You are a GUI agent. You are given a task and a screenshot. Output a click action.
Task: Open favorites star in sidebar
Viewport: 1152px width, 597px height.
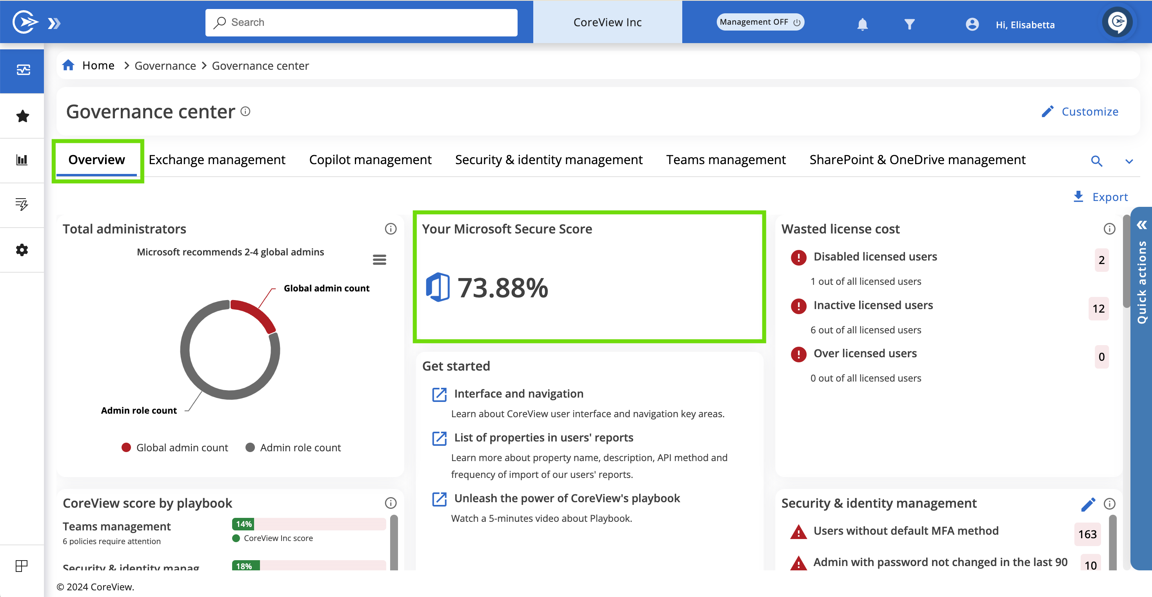pos(22,116)
